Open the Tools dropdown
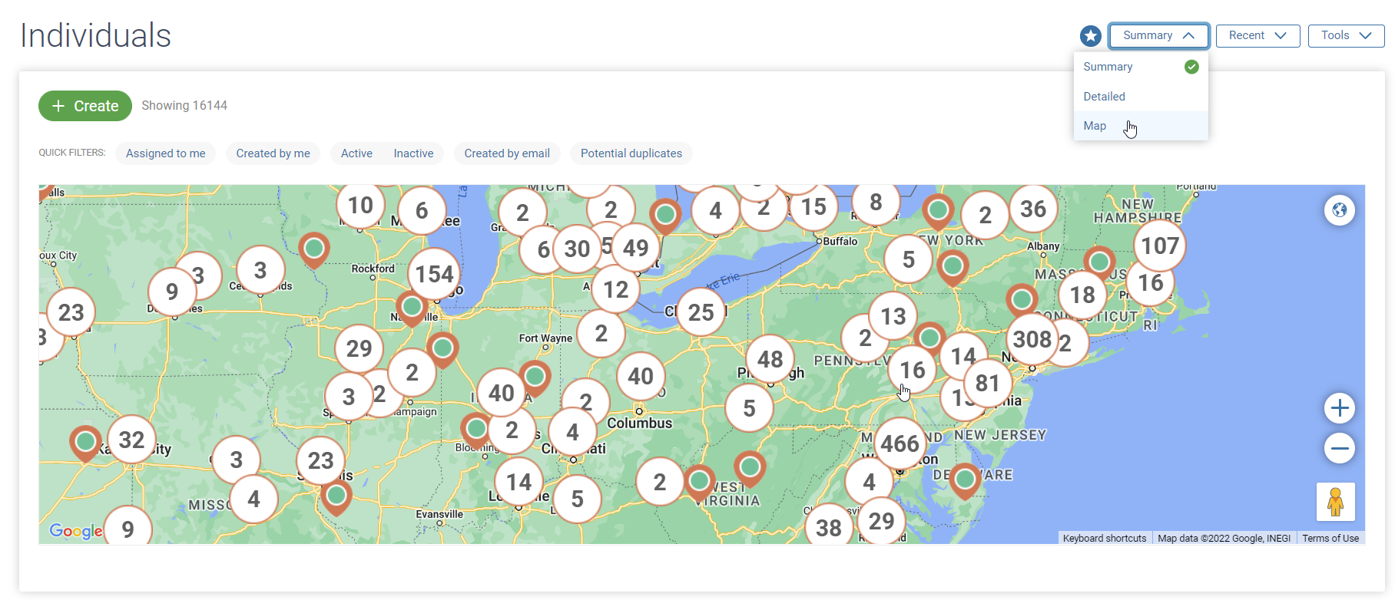This screenshot has width=1395, height=600. pyautogui.click(x=1345, y=36)
